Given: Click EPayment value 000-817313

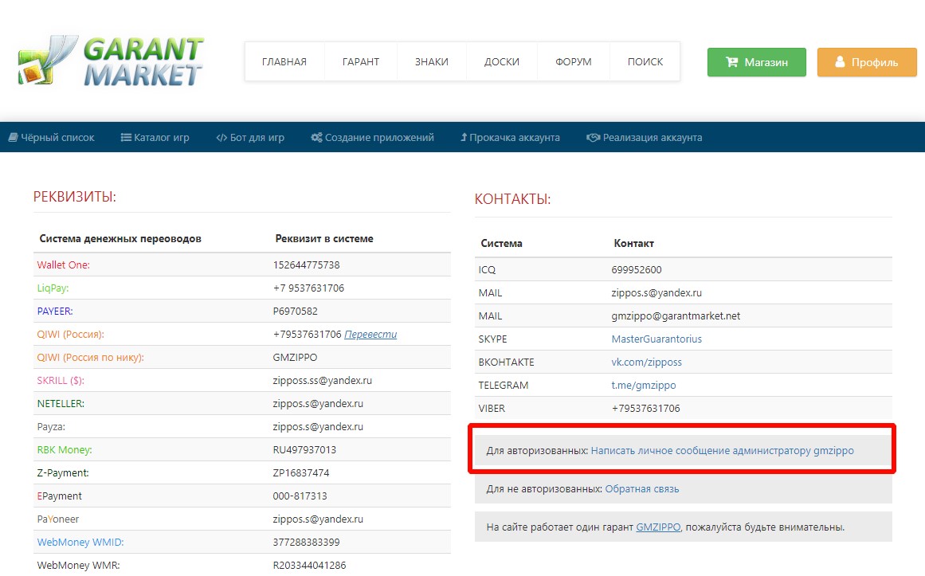Looking at the screenshot, I should tap(300, 496).
